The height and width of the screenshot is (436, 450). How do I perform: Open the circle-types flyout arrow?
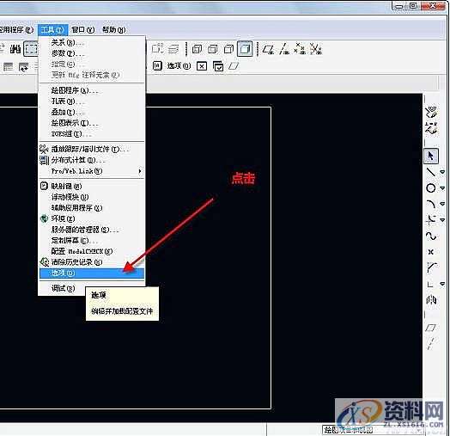(442, 188)
